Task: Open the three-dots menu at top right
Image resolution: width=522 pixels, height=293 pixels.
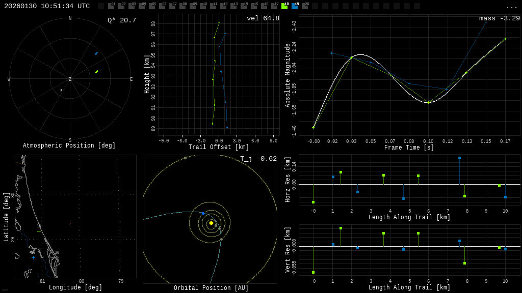Action: (x=511, y=7)
